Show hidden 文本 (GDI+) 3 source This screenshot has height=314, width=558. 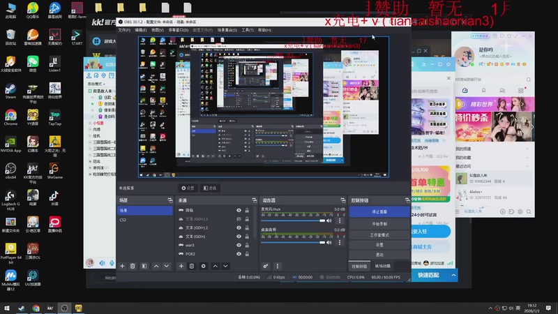(x=239, y=219)
